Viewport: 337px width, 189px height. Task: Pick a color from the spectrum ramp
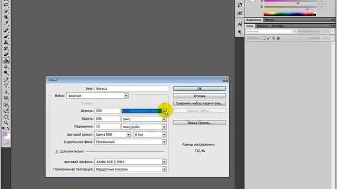(x=290, y=14)
